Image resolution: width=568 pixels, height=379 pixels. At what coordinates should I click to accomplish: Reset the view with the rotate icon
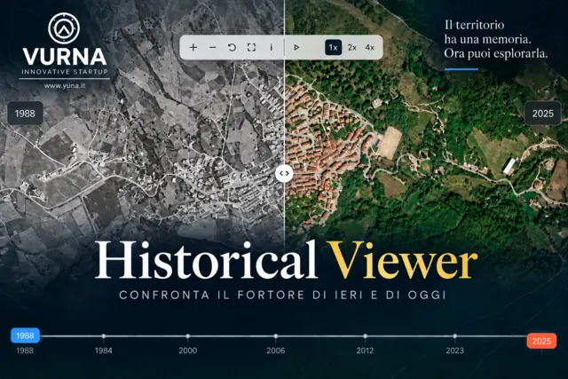[x=232, y=47]
